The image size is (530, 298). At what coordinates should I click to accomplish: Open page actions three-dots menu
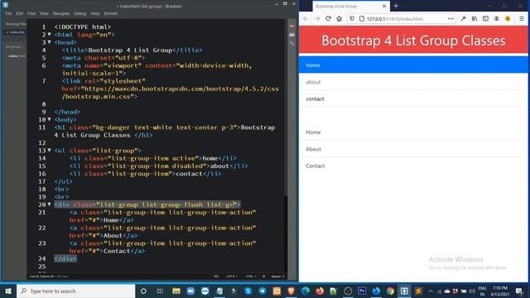click(x=450, y=18)
